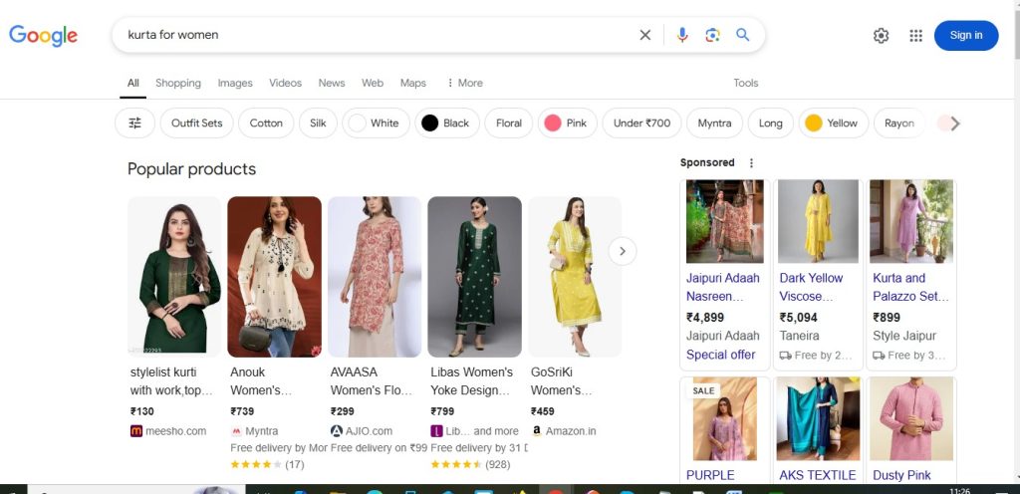
Task: Open the PURPLE sale ad link
Action: coord(710,475)
